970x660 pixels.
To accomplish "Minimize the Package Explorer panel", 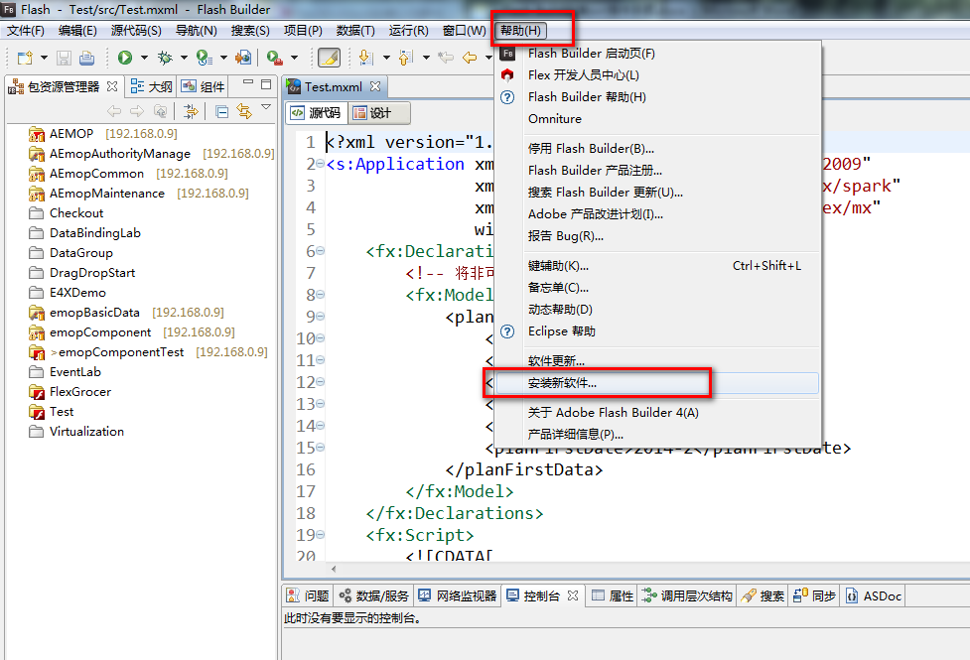I will (x=248, y=82).
